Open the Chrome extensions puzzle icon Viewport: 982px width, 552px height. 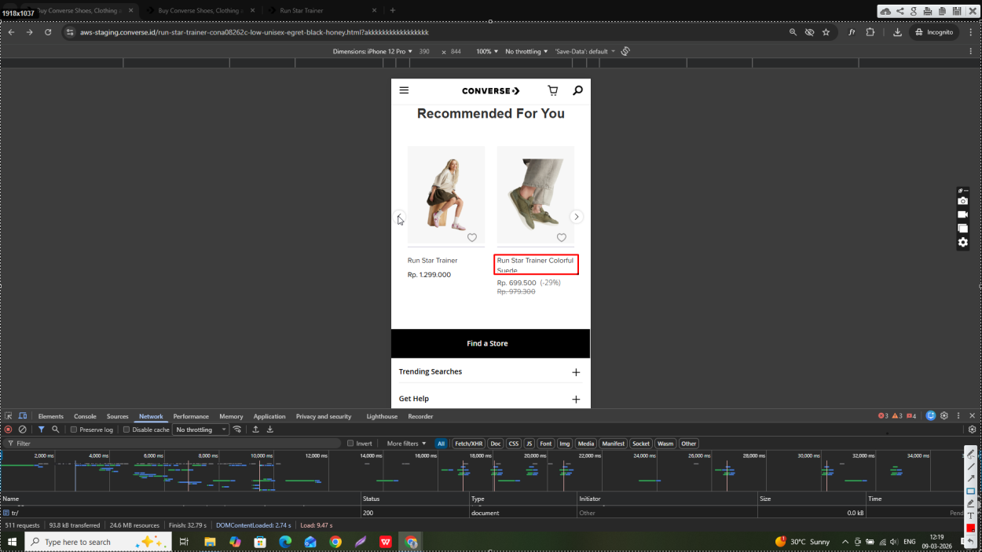(x=870, y=32)
